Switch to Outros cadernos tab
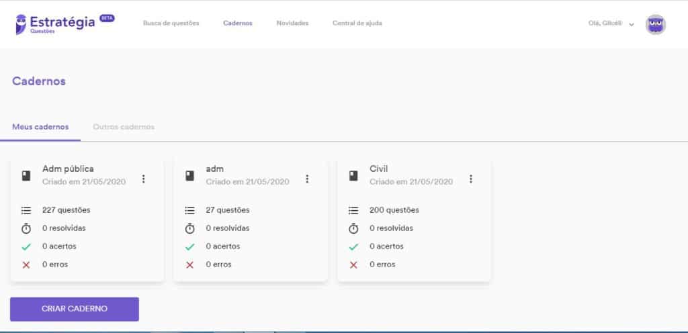The width and height of the screenshot is (688, 333). point(124,127)
